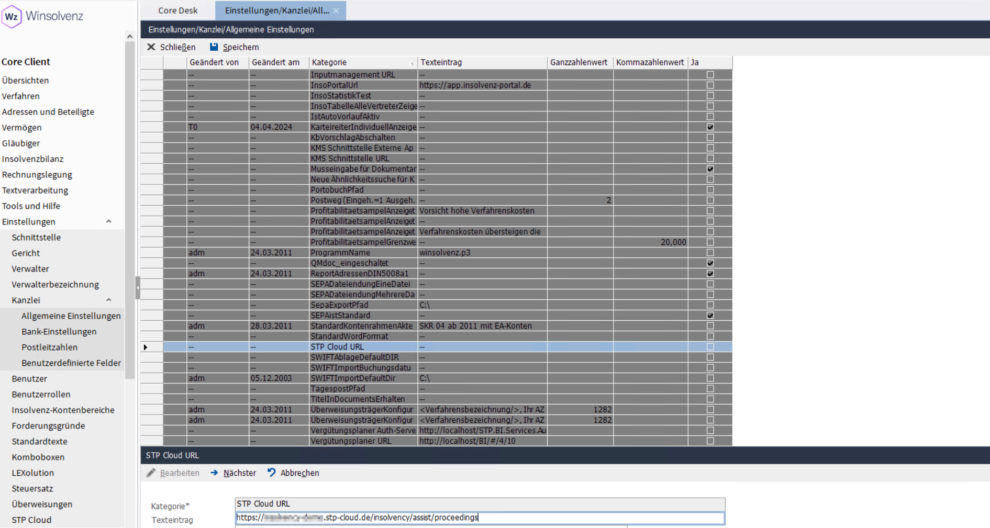Viewport: 990px width, 528px height.
Task: Open Verfahren in the sidebar
Action: [x=21, y=96]
